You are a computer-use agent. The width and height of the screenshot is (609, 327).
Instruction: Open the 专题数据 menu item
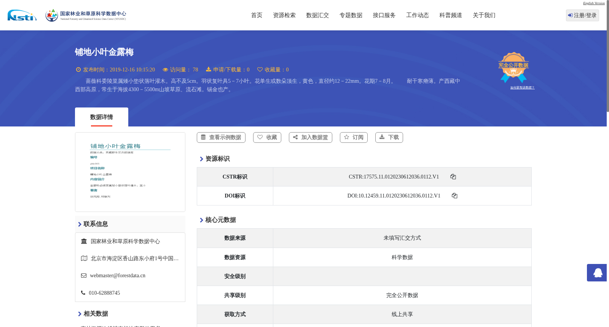351,15
